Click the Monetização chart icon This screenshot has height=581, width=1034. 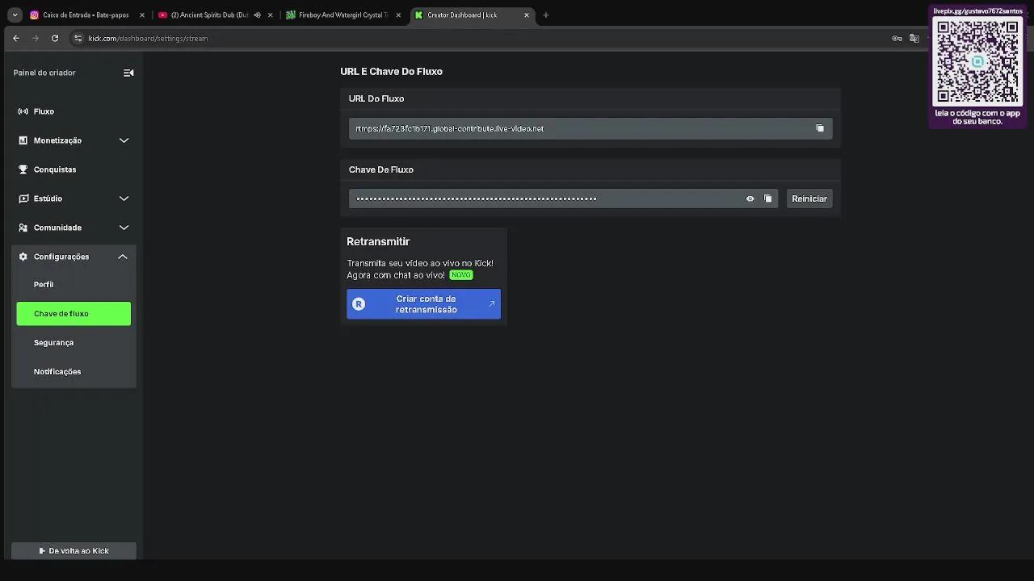pyautogui.click(x=23, y=140)
